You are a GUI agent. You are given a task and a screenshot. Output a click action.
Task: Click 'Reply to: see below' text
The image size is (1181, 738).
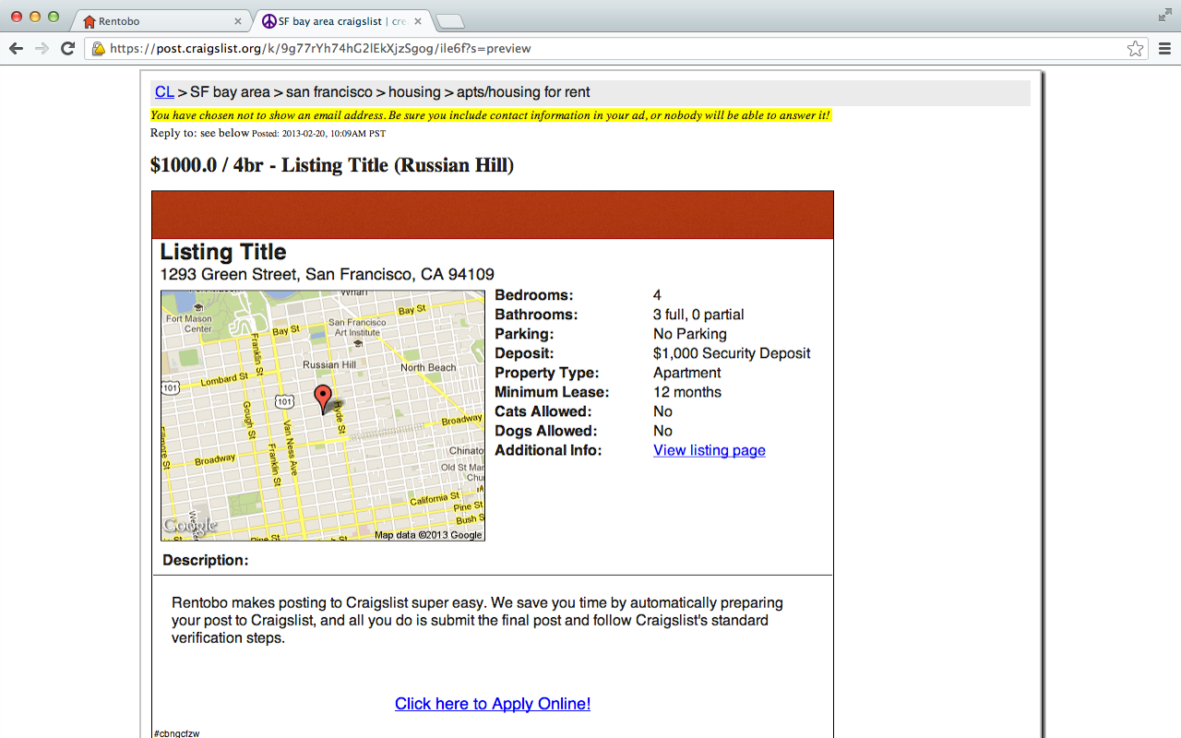[x=199, y=133]
